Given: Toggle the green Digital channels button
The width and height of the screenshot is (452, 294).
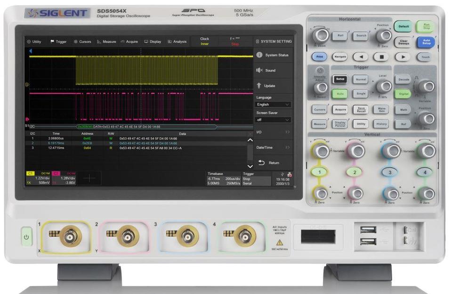Looking at the screenshot, I should pos(403,94).
